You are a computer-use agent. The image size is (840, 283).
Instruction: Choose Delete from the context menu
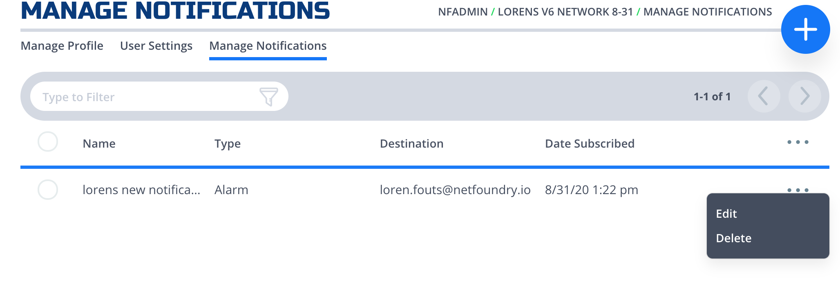[734, 238]
